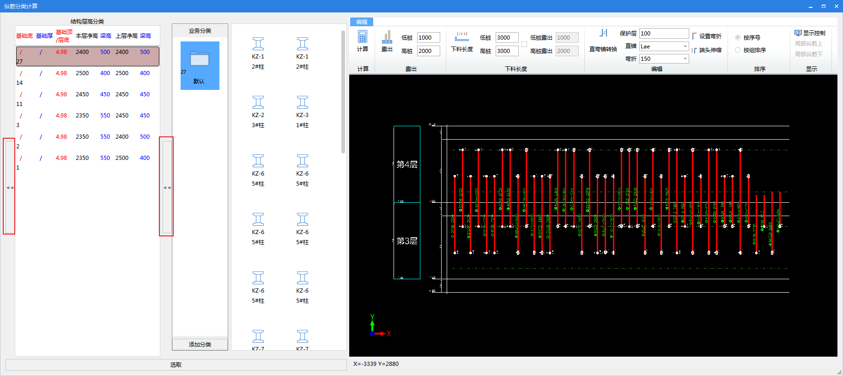Open 显示控制 display control
The image size is (843, 376).
click(810, 33)
